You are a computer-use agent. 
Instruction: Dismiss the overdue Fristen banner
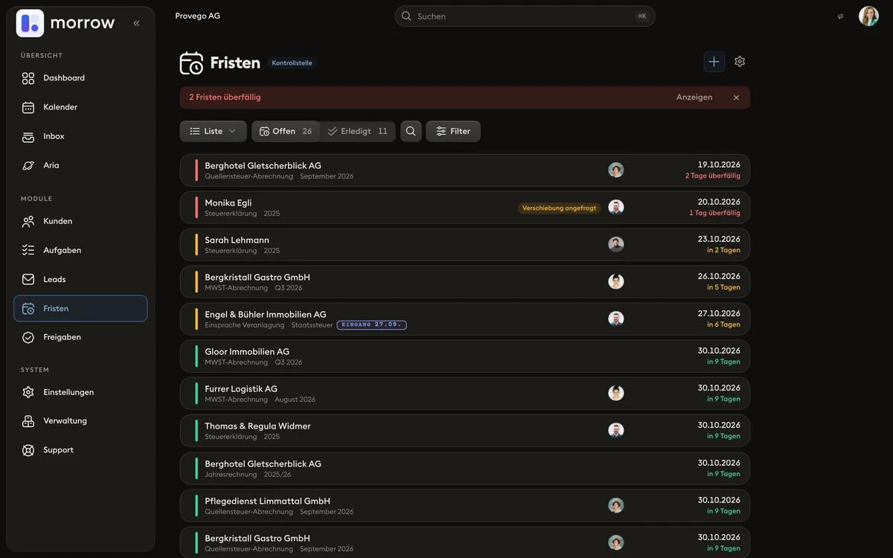(x=736, y=97)
